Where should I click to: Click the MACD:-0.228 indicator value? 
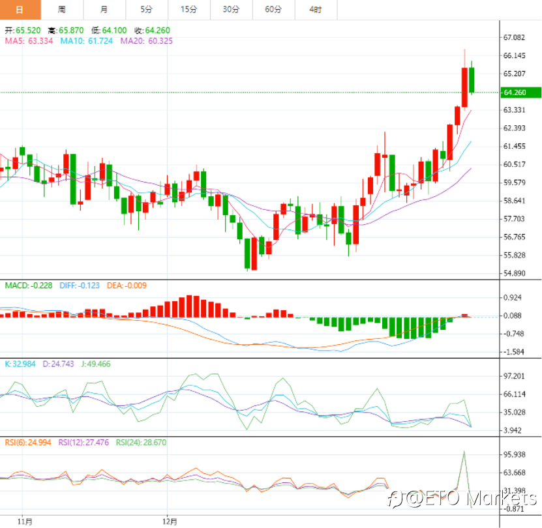(x=29, y=286)
